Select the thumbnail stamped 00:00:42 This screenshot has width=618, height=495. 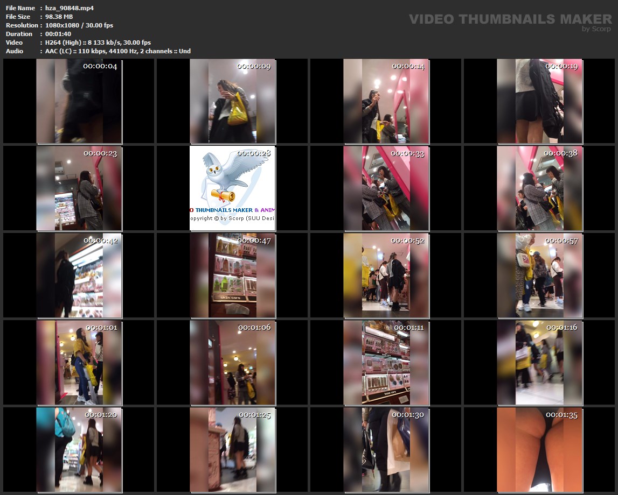[x=79, y=276]
